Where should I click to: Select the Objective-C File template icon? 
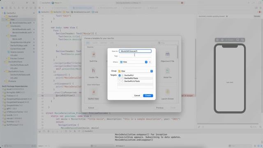167,54
